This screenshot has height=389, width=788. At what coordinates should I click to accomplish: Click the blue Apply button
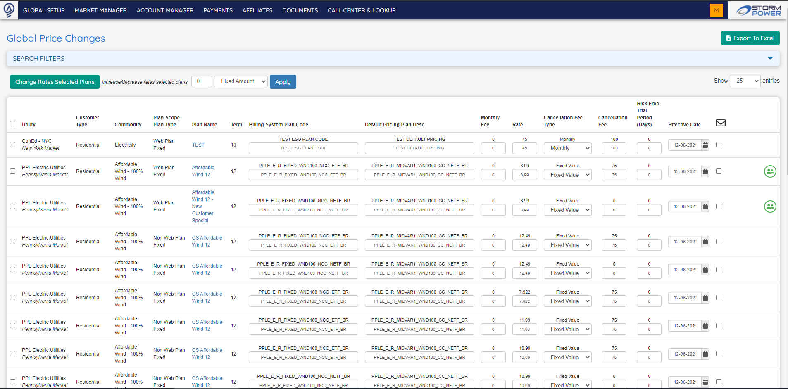coord(283,82)
